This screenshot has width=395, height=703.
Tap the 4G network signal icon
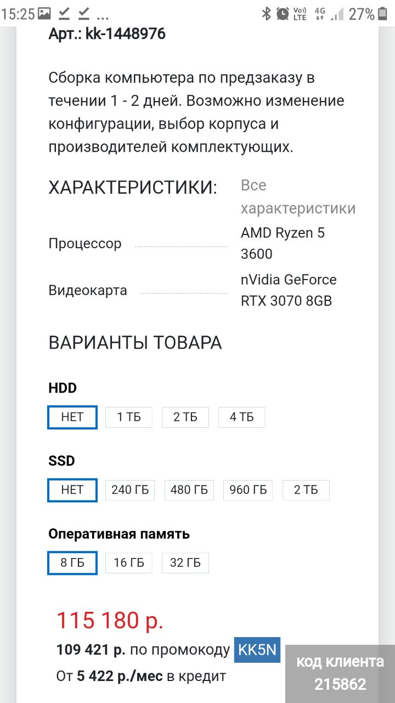tap(320, 14)
